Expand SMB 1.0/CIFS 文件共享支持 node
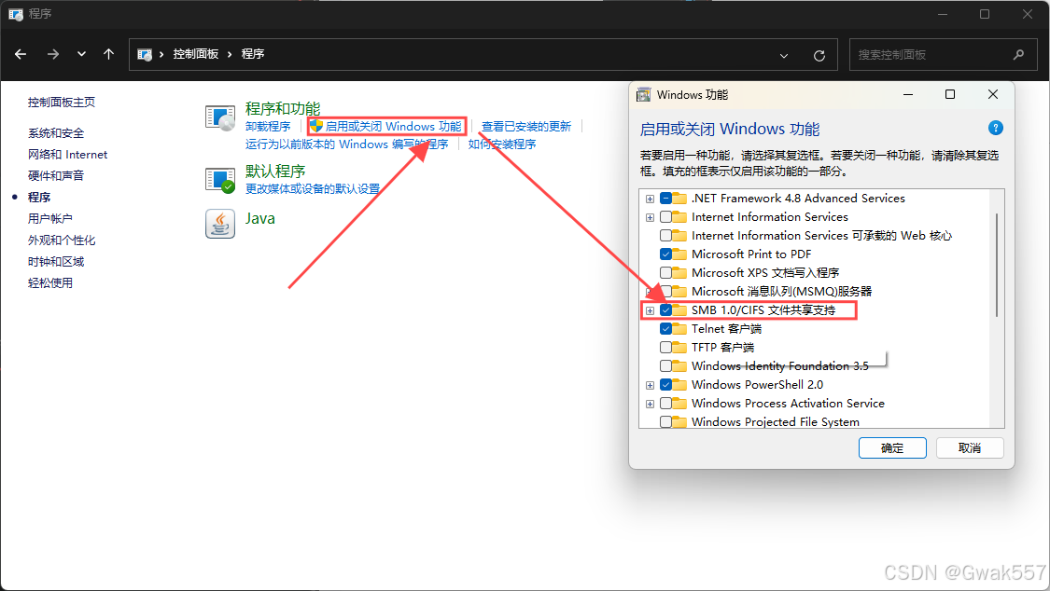The height and width of the screenshot is (591, 1050). pyautogui.click(x=650, y=310)
